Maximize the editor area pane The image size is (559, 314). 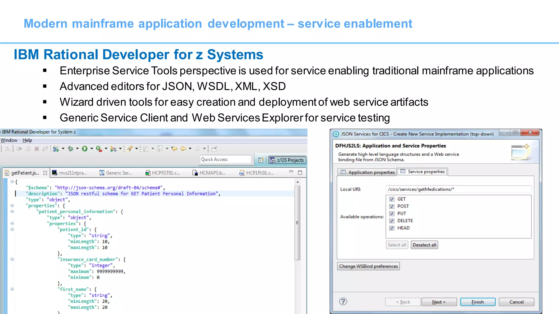(300, 173)
